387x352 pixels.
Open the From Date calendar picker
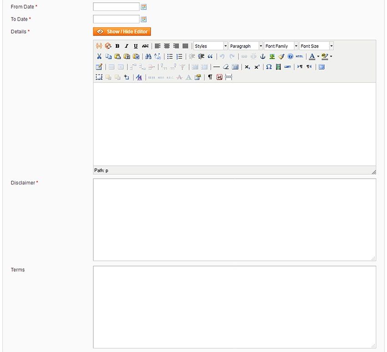point(144,7)
